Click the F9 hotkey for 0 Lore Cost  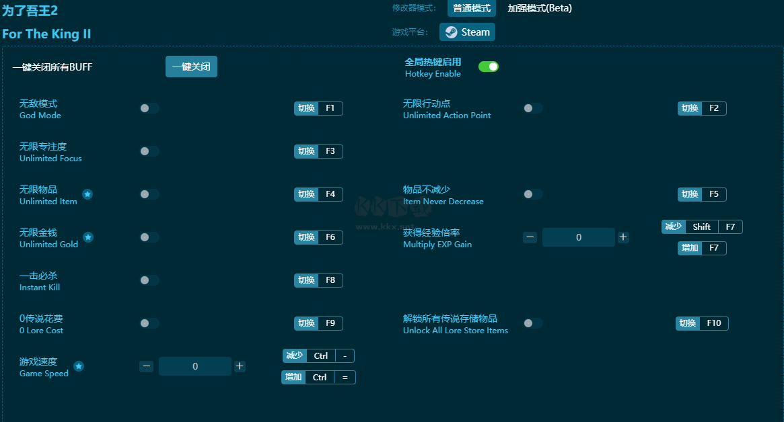pos(318,323)
